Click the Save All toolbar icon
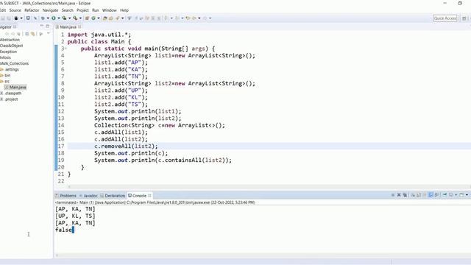Viewport: 471px width, 265px height. (9, 18)
